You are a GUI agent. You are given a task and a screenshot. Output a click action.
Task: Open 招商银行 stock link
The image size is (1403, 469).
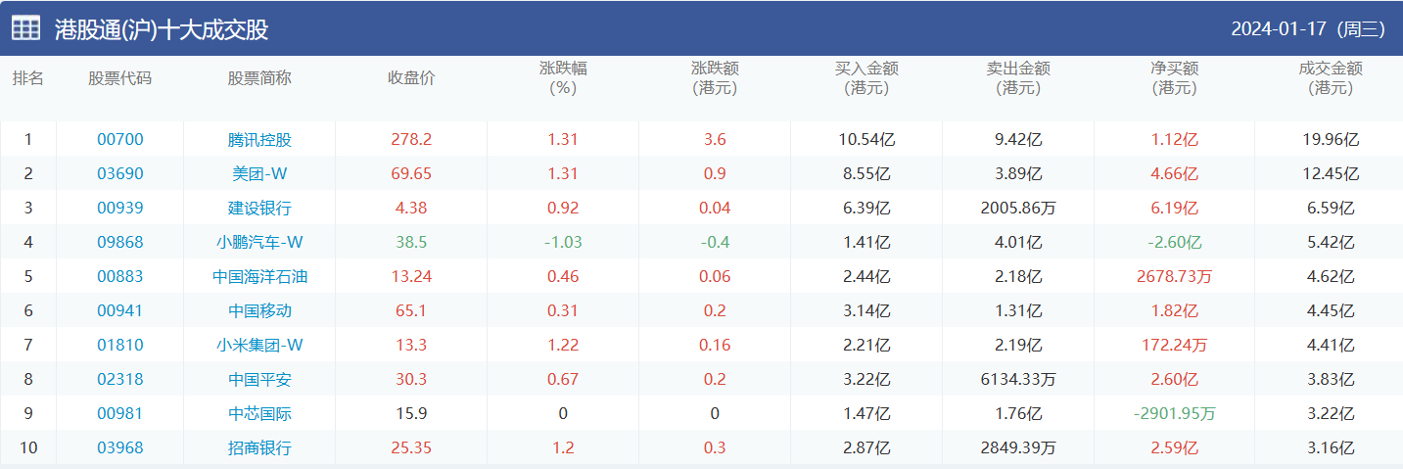coord(259,448)
